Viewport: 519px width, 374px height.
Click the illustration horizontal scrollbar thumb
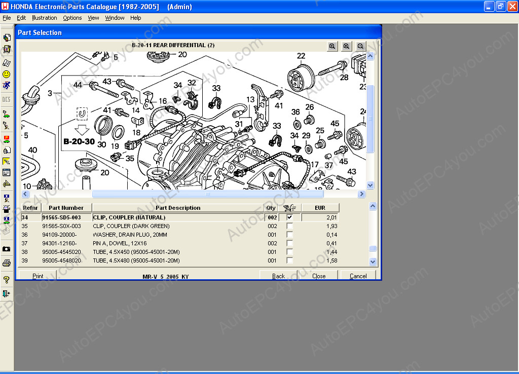pyautogui.click(x=207, y=194)
